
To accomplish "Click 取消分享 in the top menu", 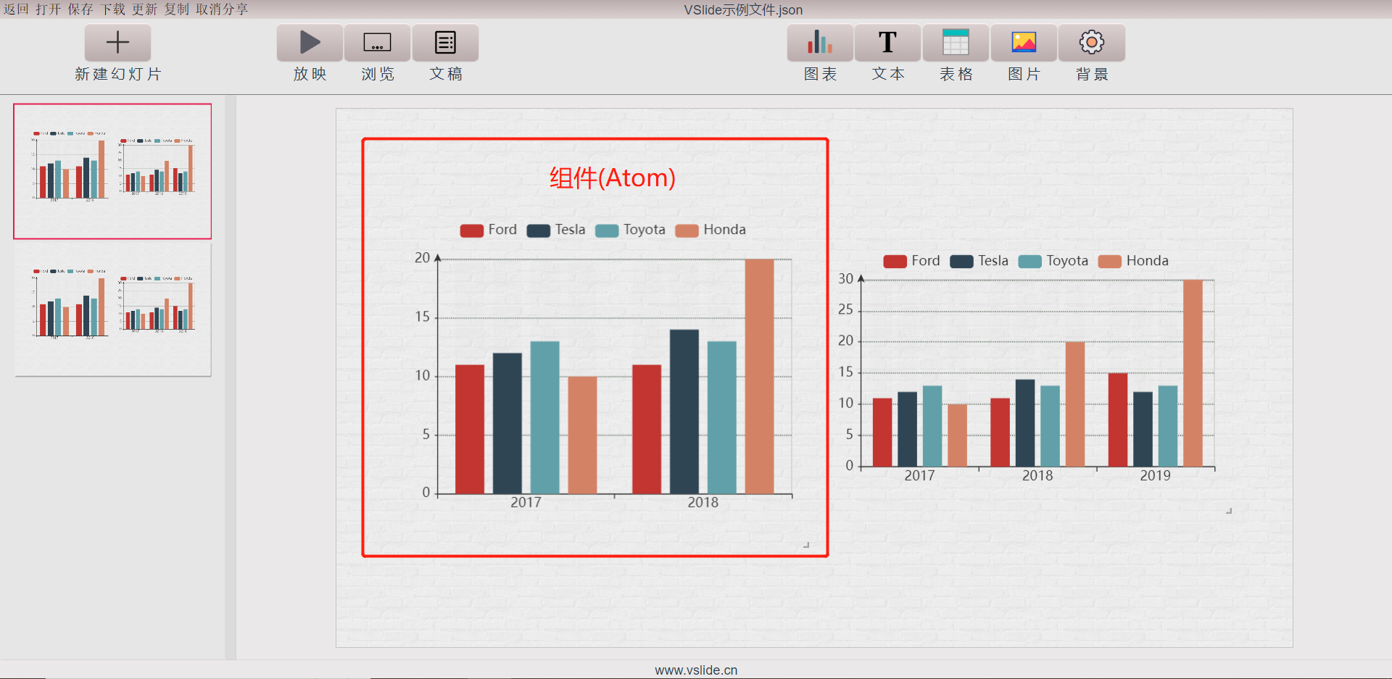I will point(222,9).
